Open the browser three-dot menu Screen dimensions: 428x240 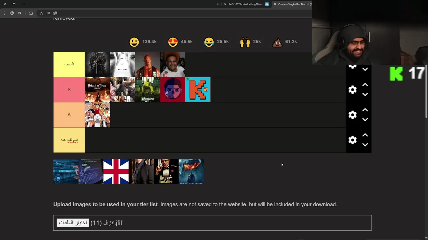pos(4,13)
